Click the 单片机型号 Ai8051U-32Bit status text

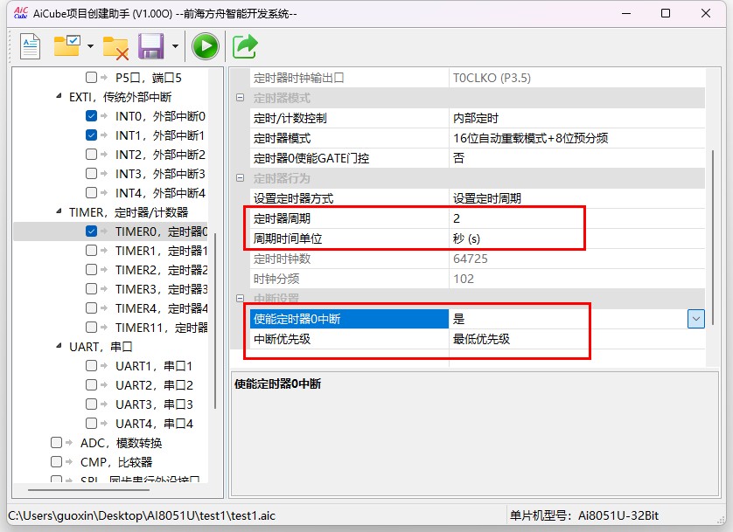(x=584, y=515)
